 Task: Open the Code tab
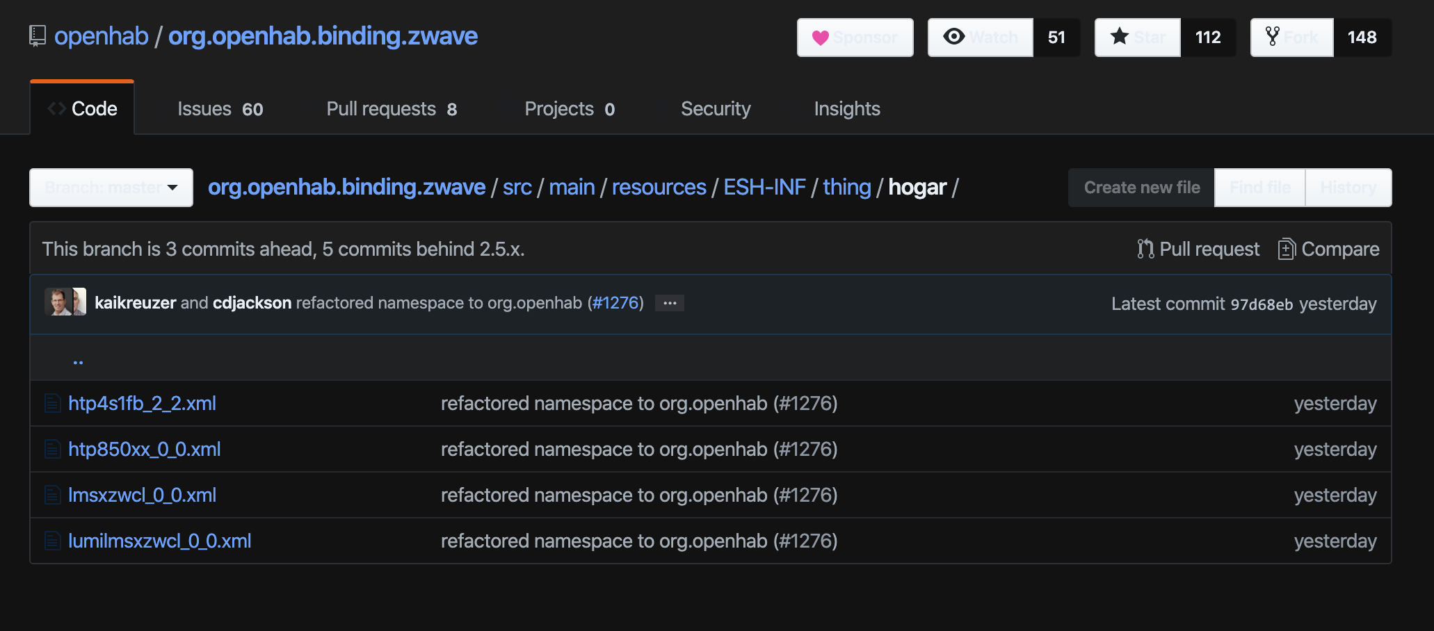point(82,108)
